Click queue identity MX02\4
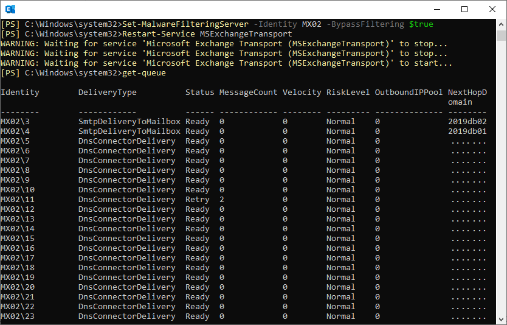The image size is (507, 325). point(15,131)
